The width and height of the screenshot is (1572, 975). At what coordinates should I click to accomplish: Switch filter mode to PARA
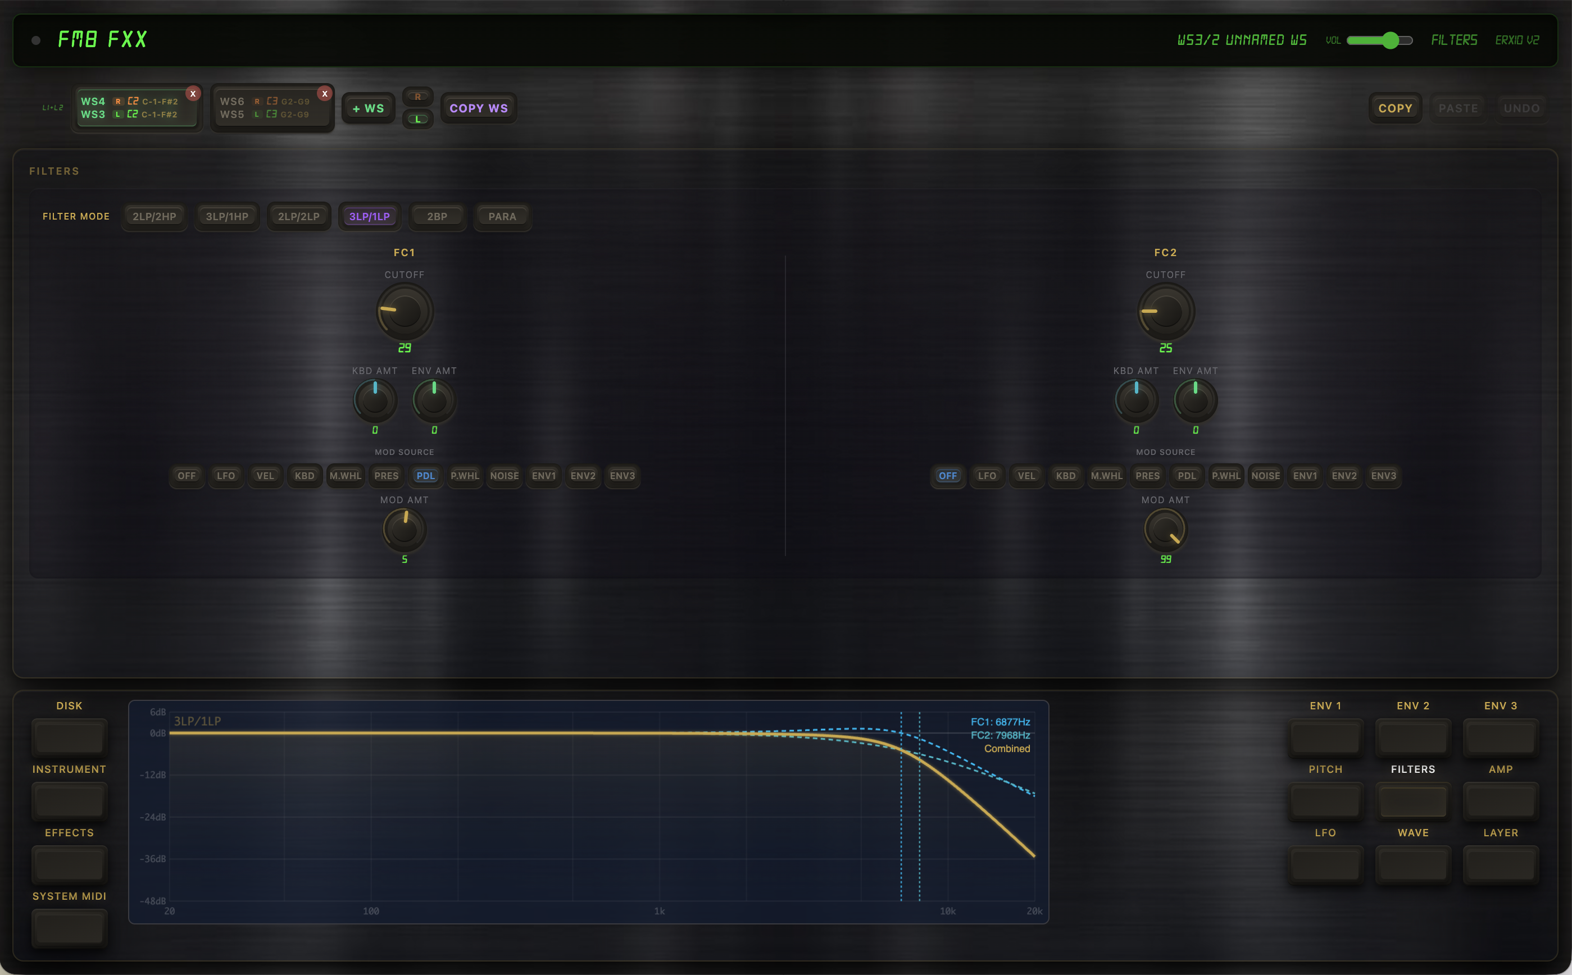pos(502,217)
